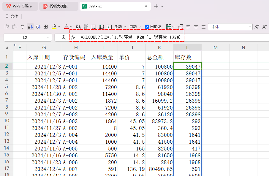Click the increase font size icon
Image resolution: width=269 pixels, height=176 pixels.
pyautogui.click(x=257, y=27)
